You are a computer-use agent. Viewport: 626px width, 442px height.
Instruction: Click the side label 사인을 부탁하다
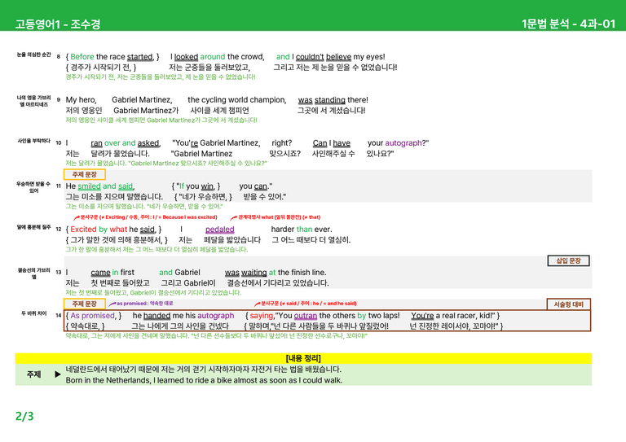point(33,141)
